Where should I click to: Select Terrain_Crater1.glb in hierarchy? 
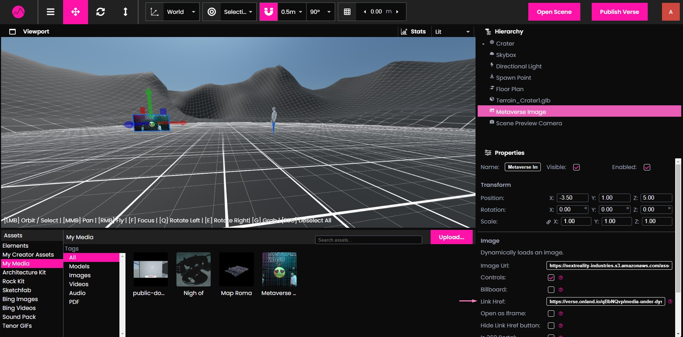coord(523,100)
